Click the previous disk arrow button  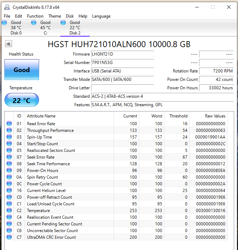tap(9, 44)
